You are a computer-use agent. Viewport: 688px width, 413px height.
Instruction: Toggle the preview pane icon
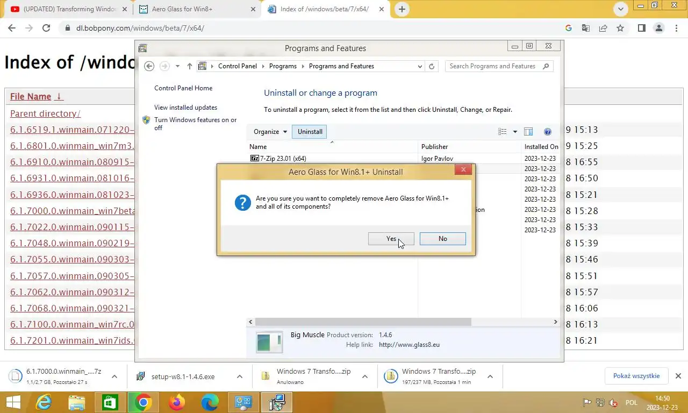pos(528,132)
